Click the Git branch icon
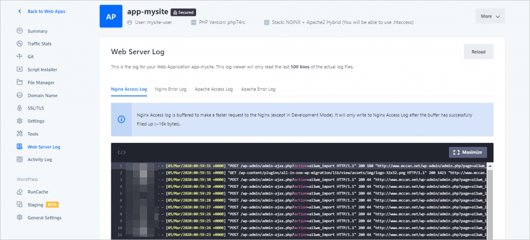The image size is (530, 240). [20, 56]
